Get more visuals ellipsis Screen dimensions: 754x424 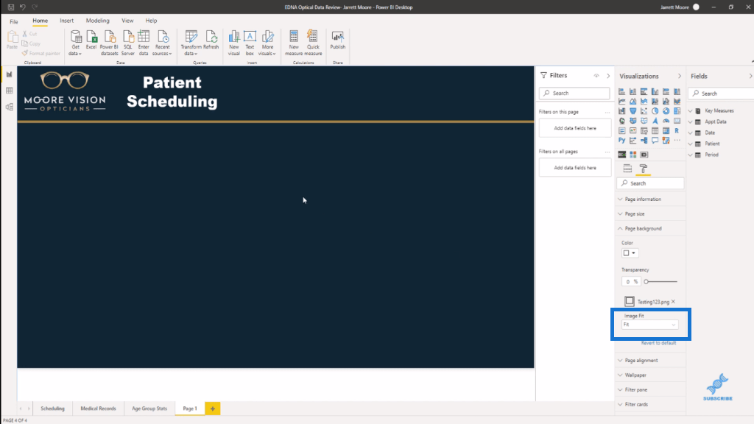click(677, 141)
